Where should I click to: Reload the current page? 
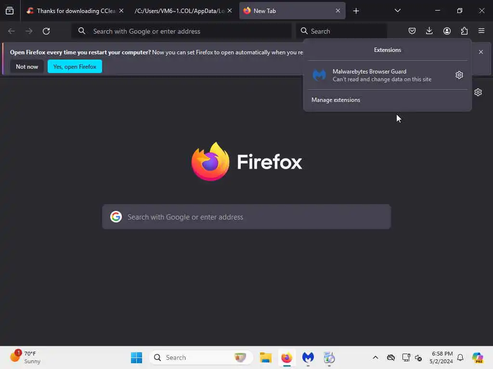(46, 31)
